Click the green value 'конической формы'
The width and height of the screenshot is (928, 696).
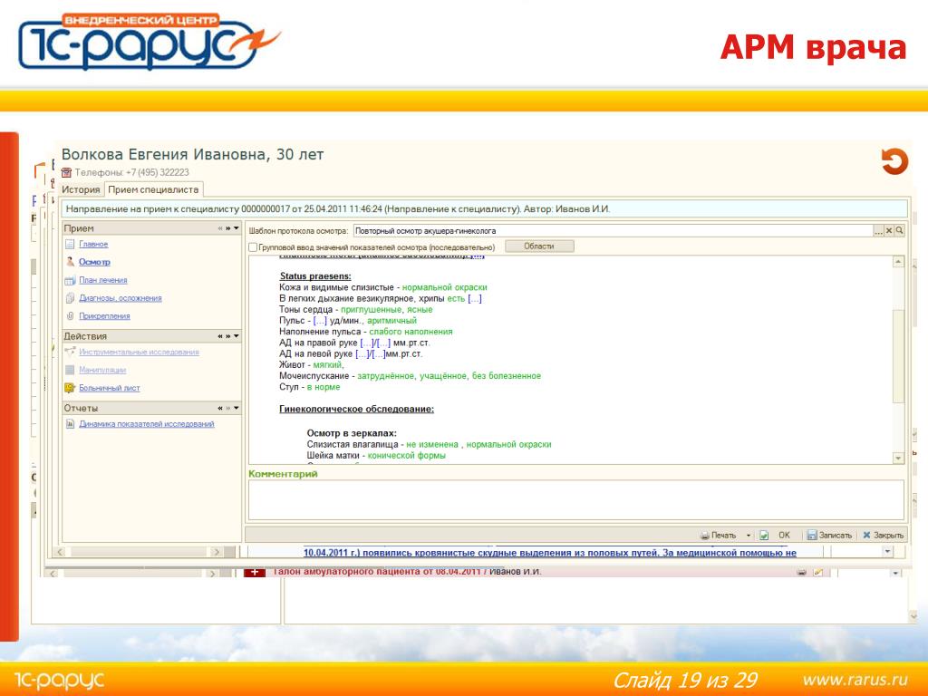coord(407,456)
